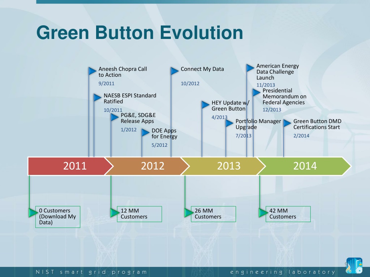370x277 pixels.
Task: Click the 10/2012 date label
Action: pyautogui.click(x=190, y=84)
